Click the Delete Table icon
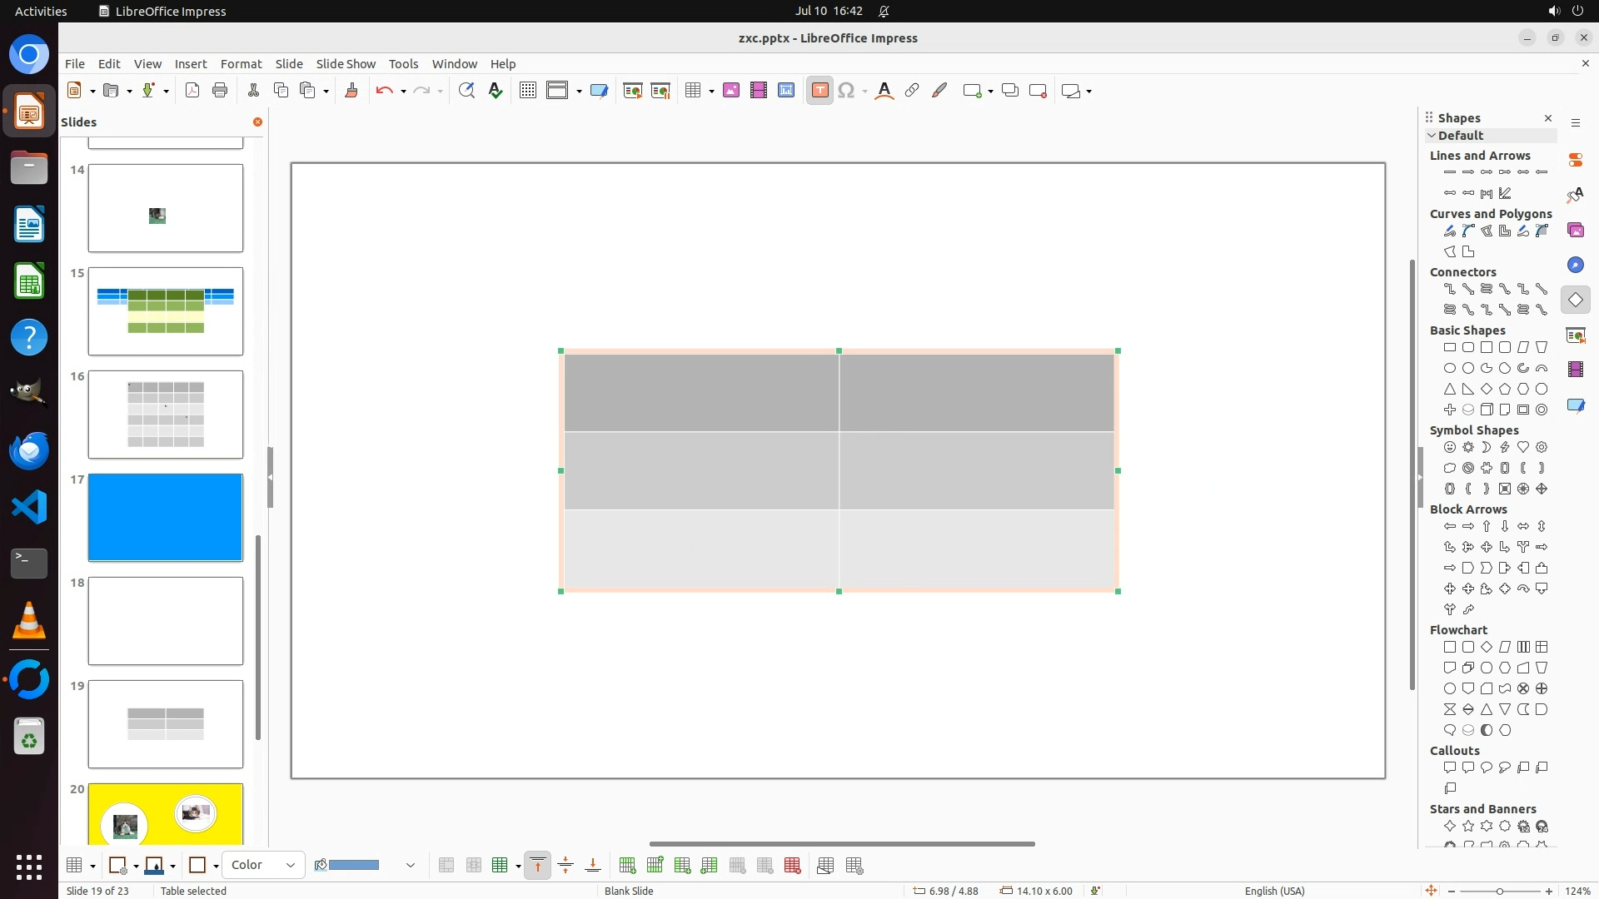This screenshot has width=1599, height=899. click(793, 866)
